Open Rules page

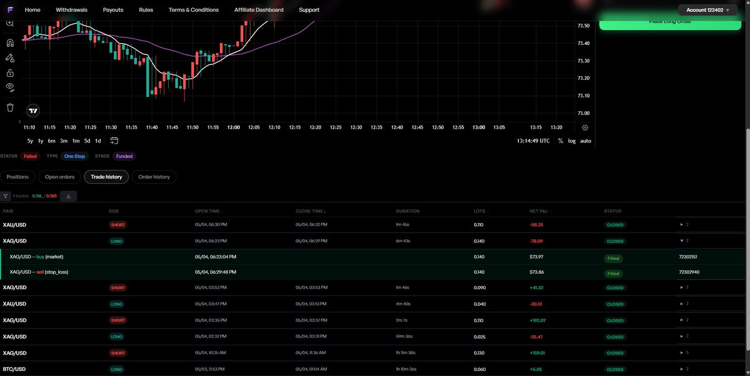pos(146,10)
